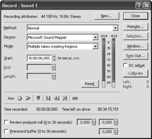Image resolution: width=152 pixels, height=139 pixels.
Task: Click the Rewind double-arrow icon
Action: click(56, 98)
